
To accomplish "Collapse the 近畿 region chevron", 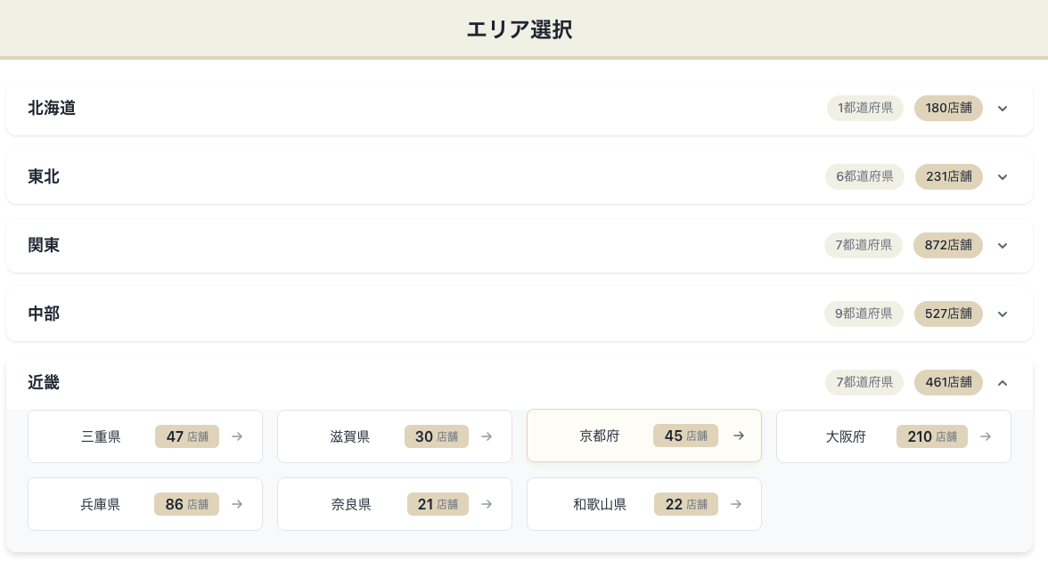I will [x=1003, y=383].
